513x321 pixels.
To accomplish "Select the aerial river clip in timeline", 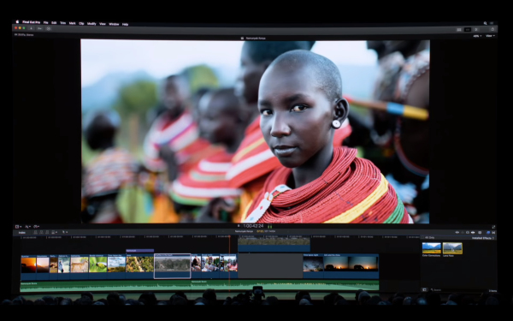I will click(140, 266).
